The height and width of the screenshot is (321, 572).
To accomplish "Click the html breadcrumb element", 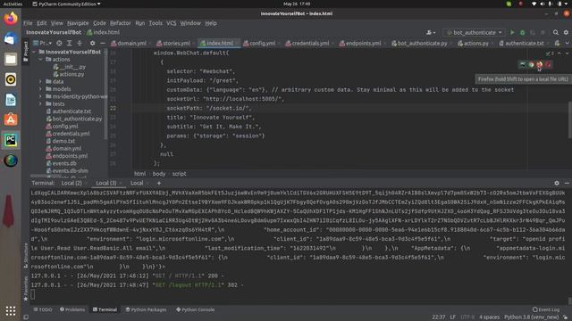I will coord(139,174).
